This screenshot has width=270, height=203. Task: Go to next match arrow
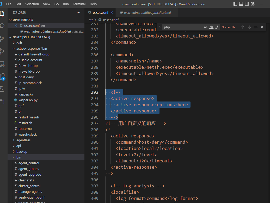tap(249, 27)
